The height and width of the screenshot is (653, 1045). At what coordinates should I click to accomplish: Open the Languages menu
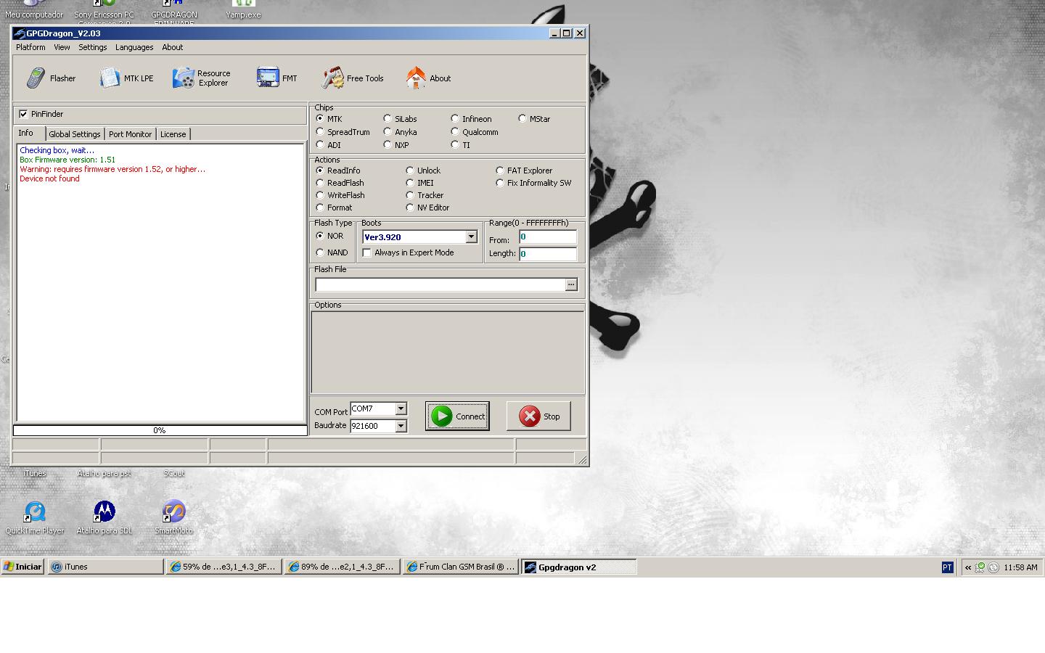click(134, 47)
